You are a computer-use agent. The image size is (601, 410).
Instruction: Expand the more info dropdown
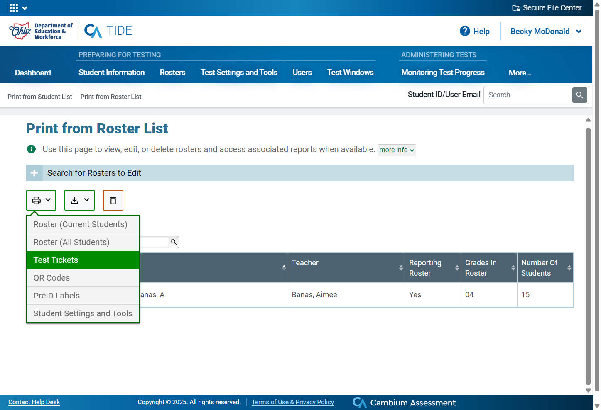point(397,150)
